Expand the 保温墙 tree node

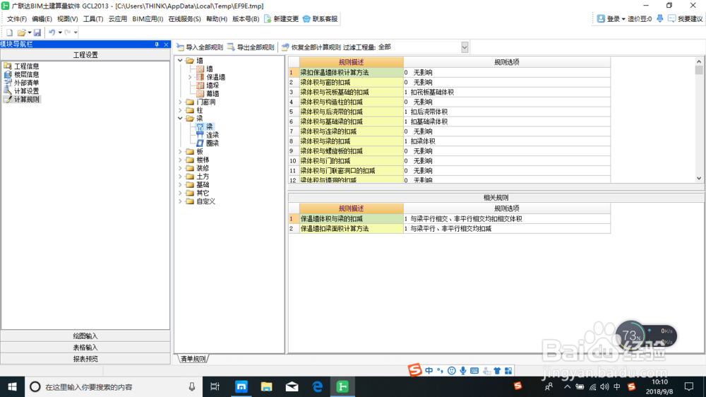click(x=191, y=78)
